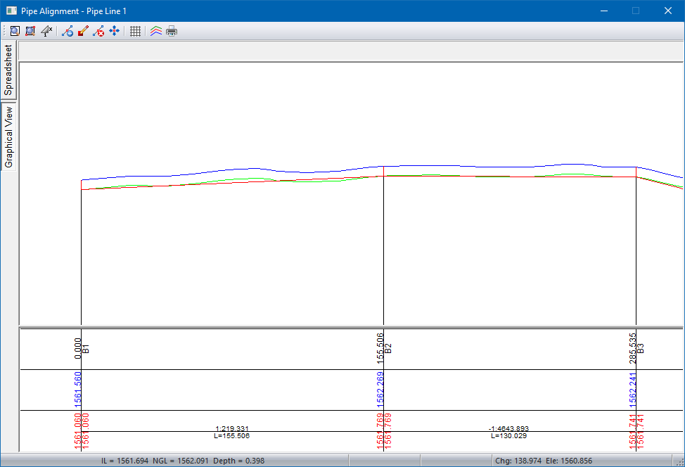Click the slope label 1:219.331

click(232, 428)
